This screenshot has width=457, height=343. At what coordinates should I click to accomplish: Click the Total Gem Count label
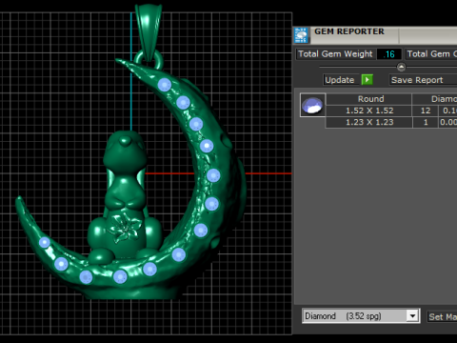tap(431, 54)
